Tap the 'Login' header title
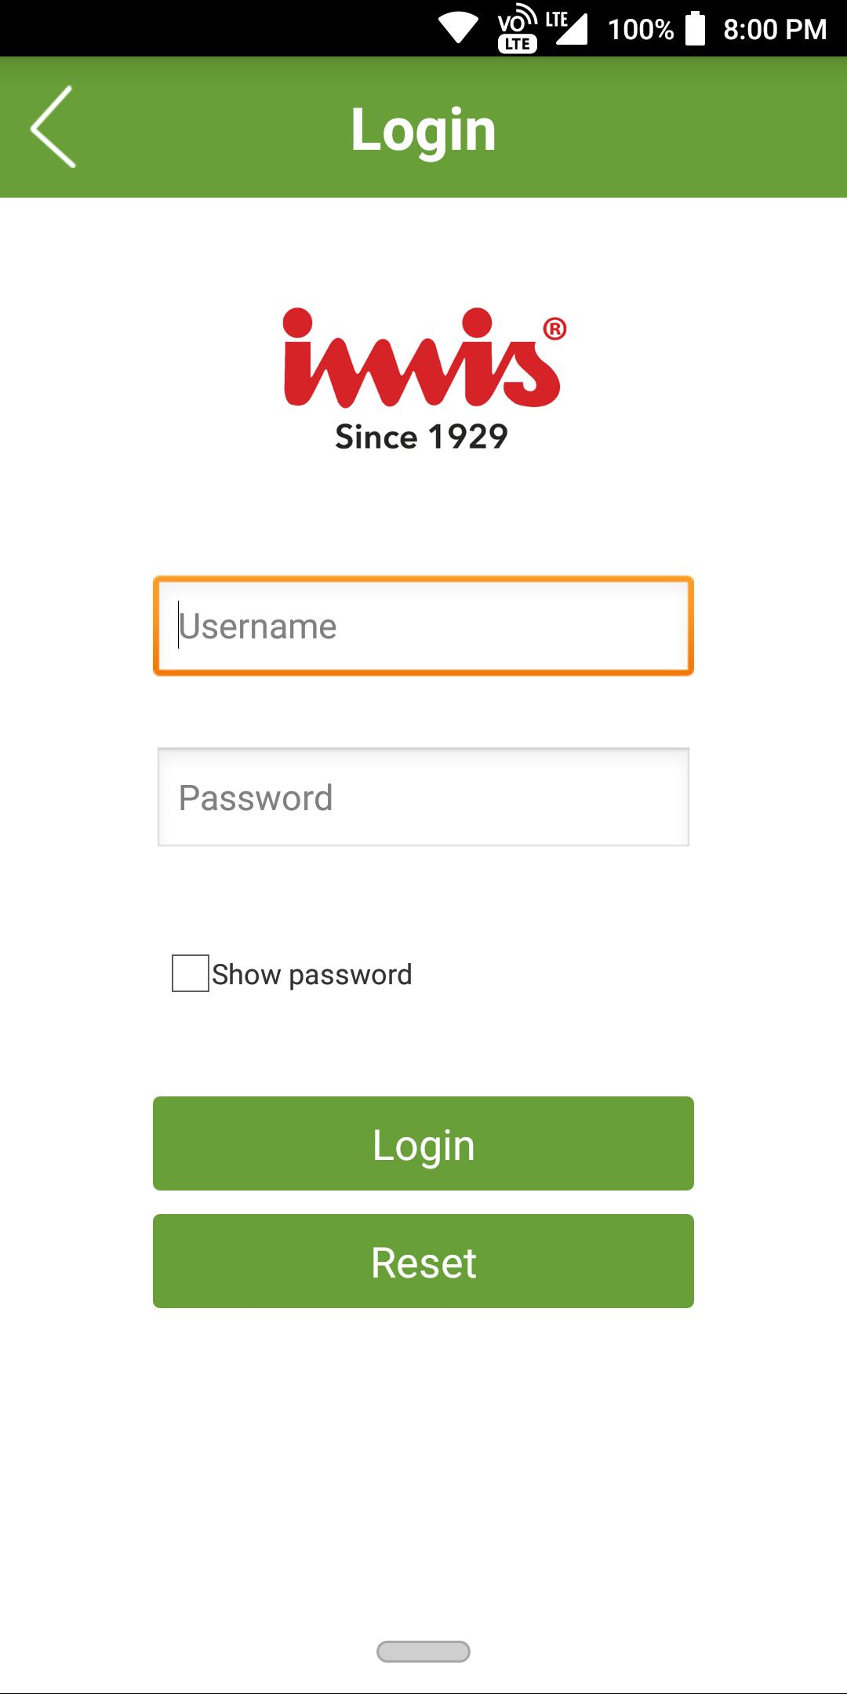The height and width of the screenshot is (1694, 847). point(423,129)
